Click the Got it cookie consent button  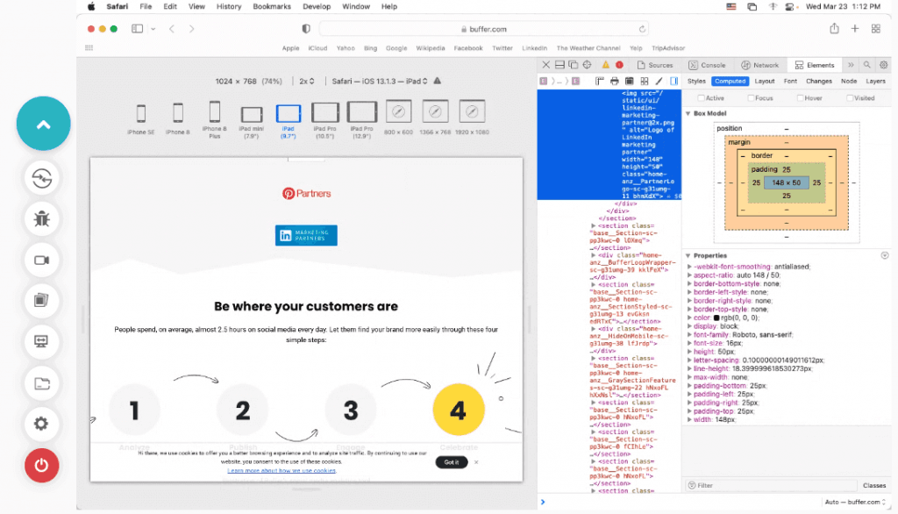pyautogui.click(x=451, y=461)
